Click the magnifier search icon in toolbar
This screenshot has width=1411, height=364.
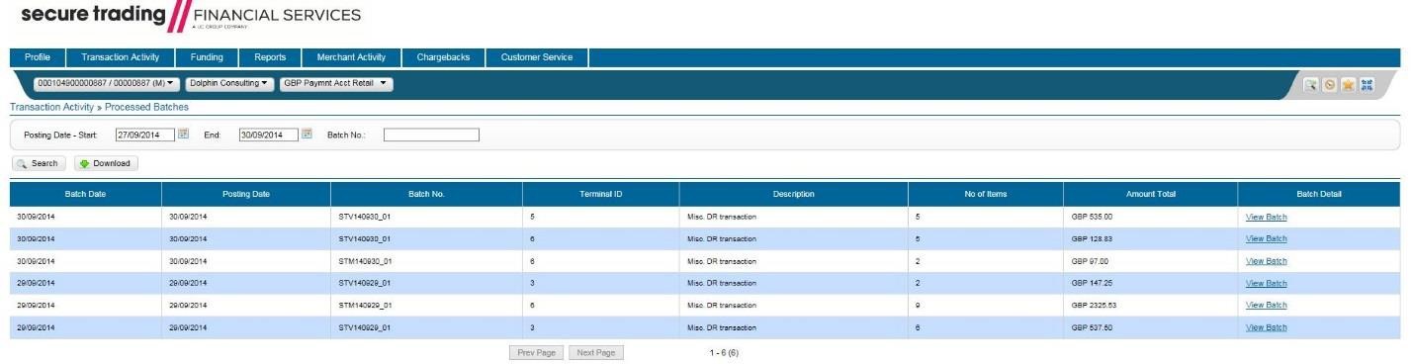(1310, 84)
